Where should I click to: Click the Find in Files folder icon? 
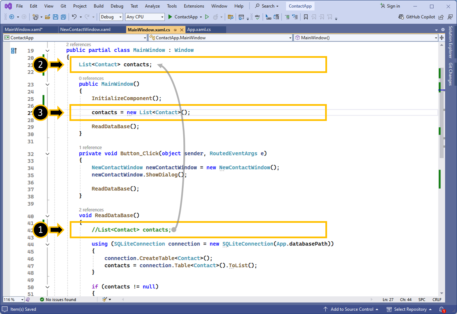coord(231,17)
